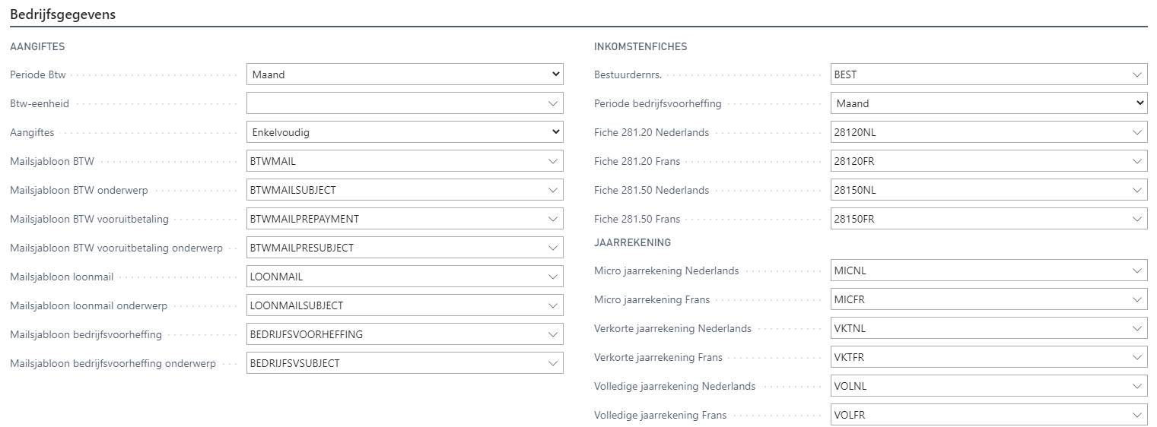
Task: Open the Periode bedrijfsvoorheffing dropdown
Action: [989, 103]
